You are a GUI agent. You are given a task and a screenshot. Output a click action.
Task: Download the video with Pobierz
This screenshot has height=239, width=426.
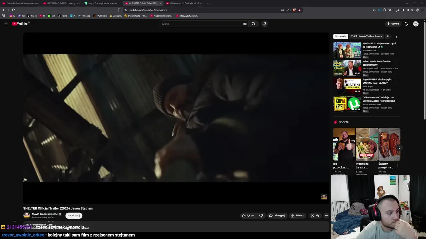coord(297,216)
